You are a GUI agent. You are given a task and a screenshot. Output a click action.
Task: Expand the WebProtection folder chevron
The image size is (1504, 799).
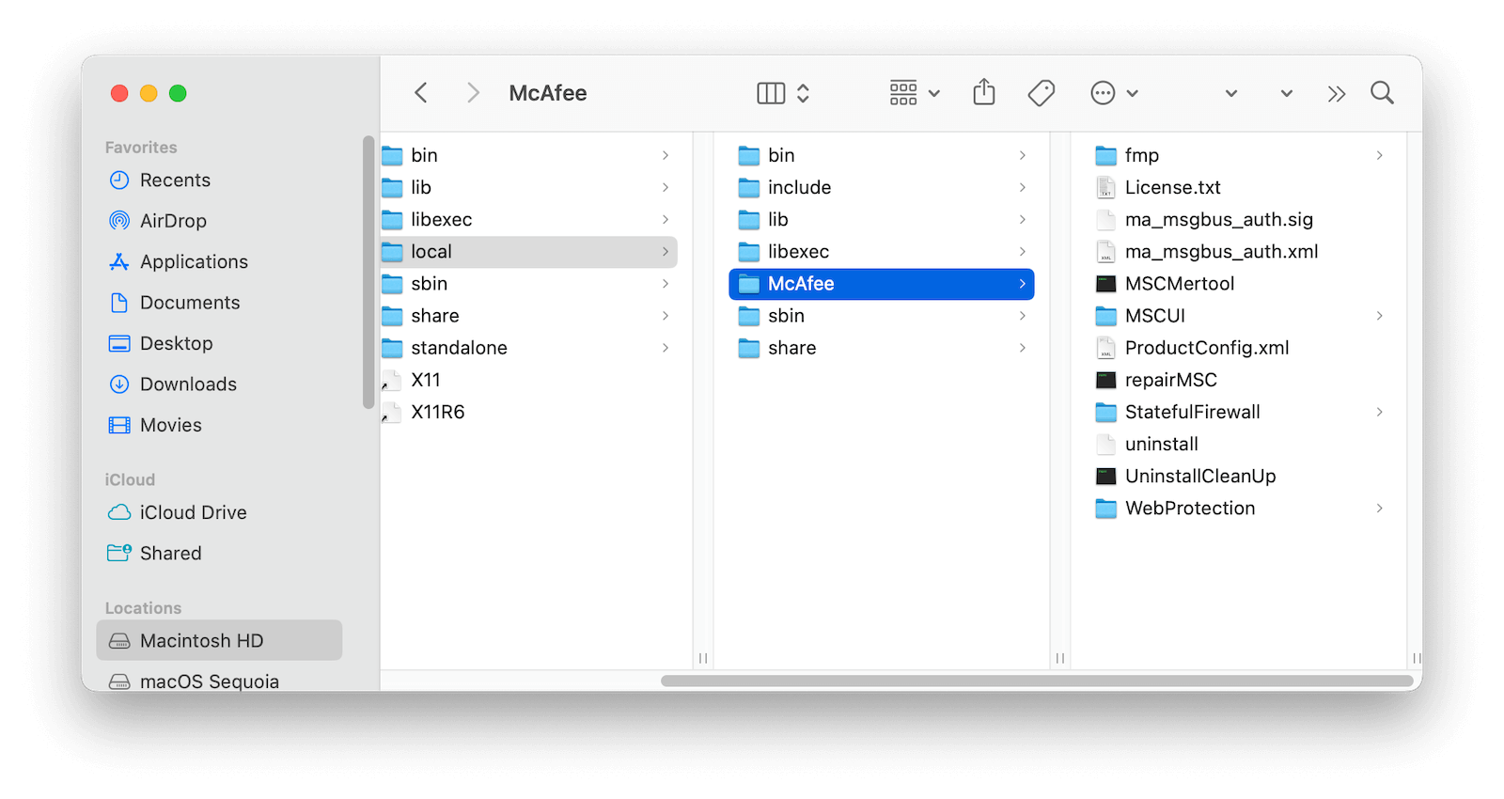(x=1380, y=509)
